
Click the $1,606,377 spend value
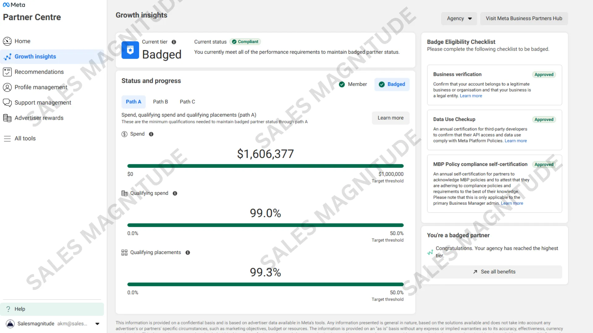265,154
